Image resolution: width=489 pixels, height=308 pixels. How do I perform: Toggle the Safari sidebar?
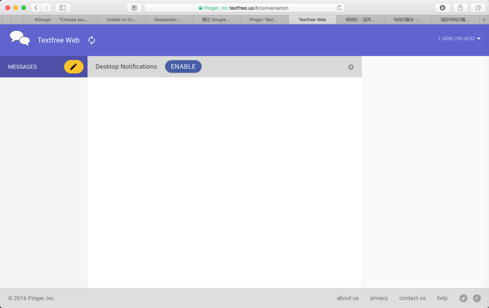(63, 8)
